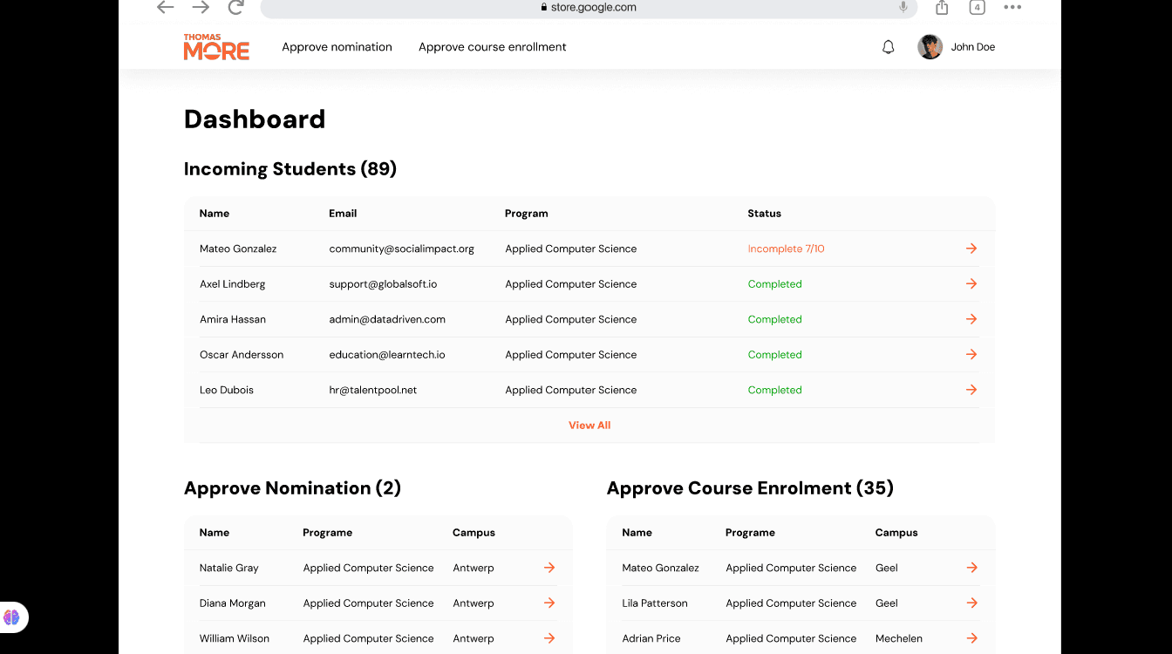
Task: Click the Incomplete 7/10 status
Action: coord(786,249)
